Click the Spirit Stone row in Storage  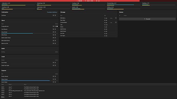point(89,31)
